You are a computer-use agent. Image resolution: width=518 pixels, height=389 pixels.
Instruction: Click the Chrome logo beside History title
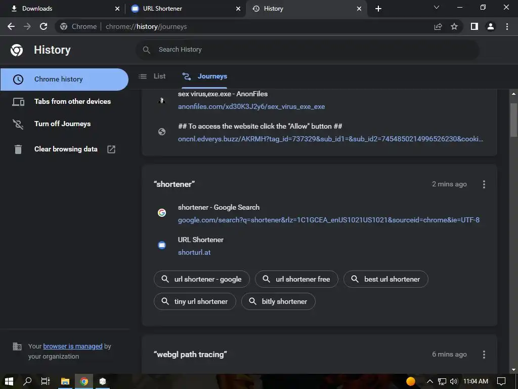tap(17, 50)
